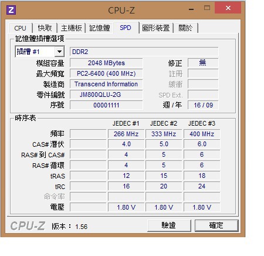Open the 快取 tab
The image size is (264, 256).
pos(45,28)
